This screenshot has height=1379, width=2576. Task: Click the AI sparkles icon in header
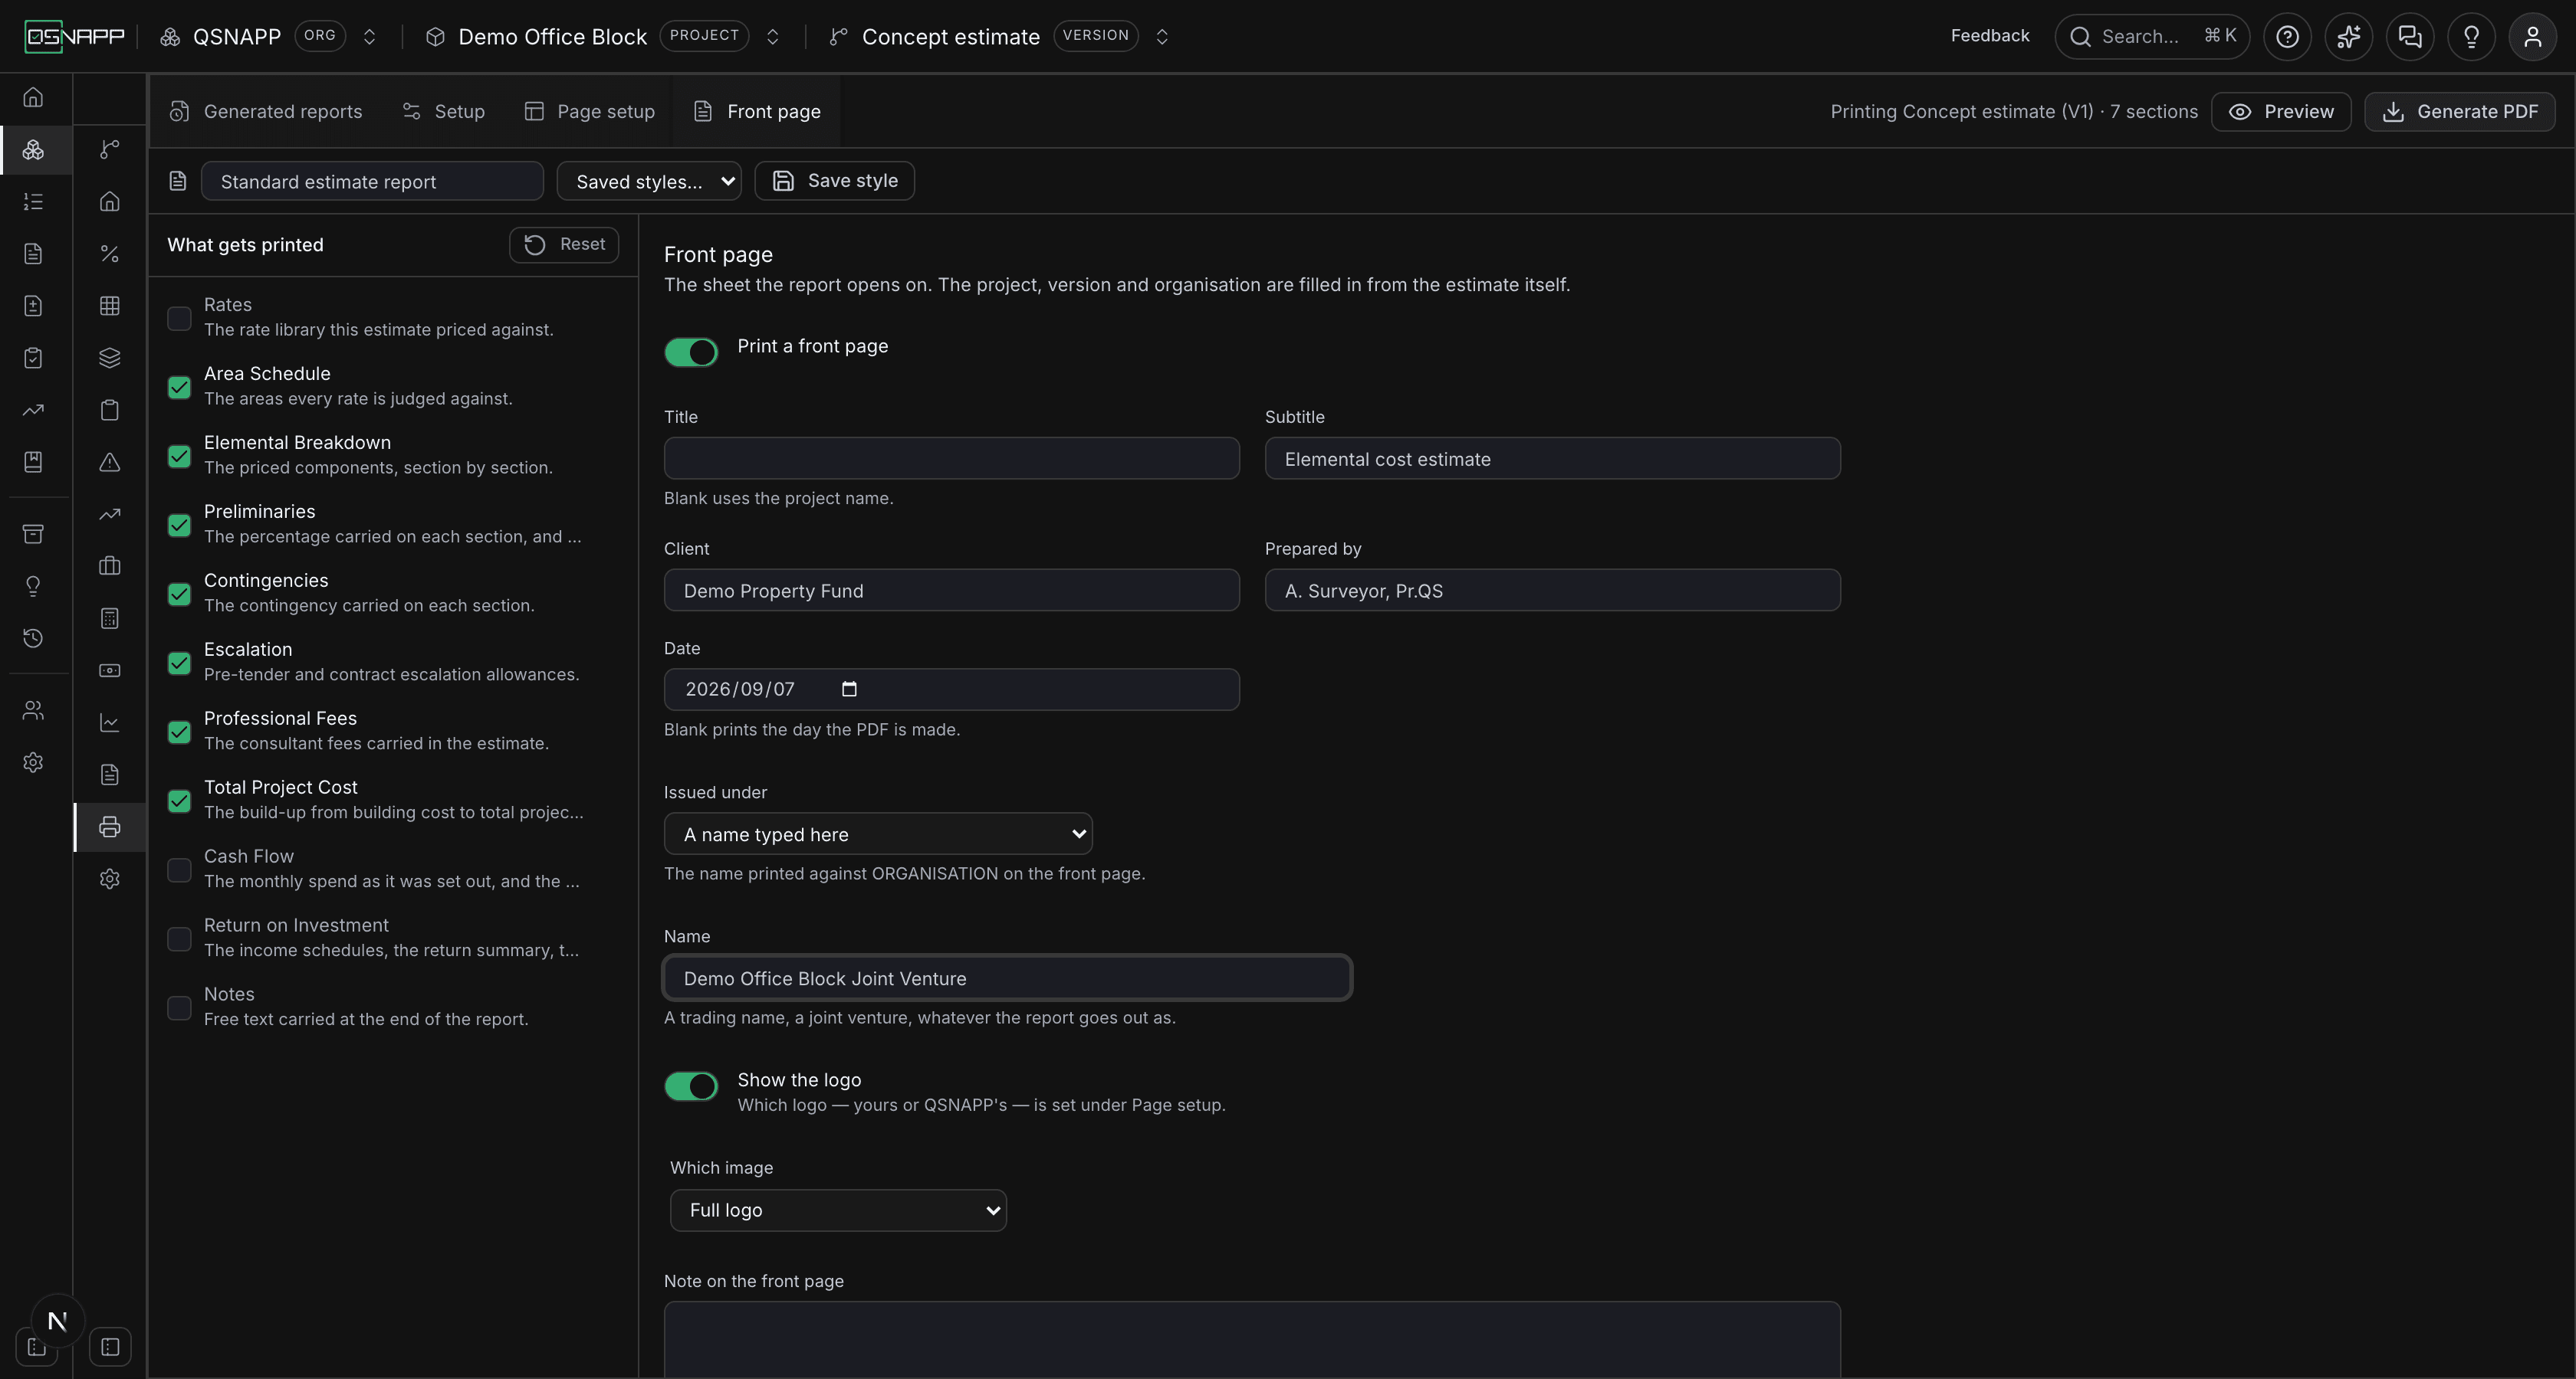coord(2348,37)
